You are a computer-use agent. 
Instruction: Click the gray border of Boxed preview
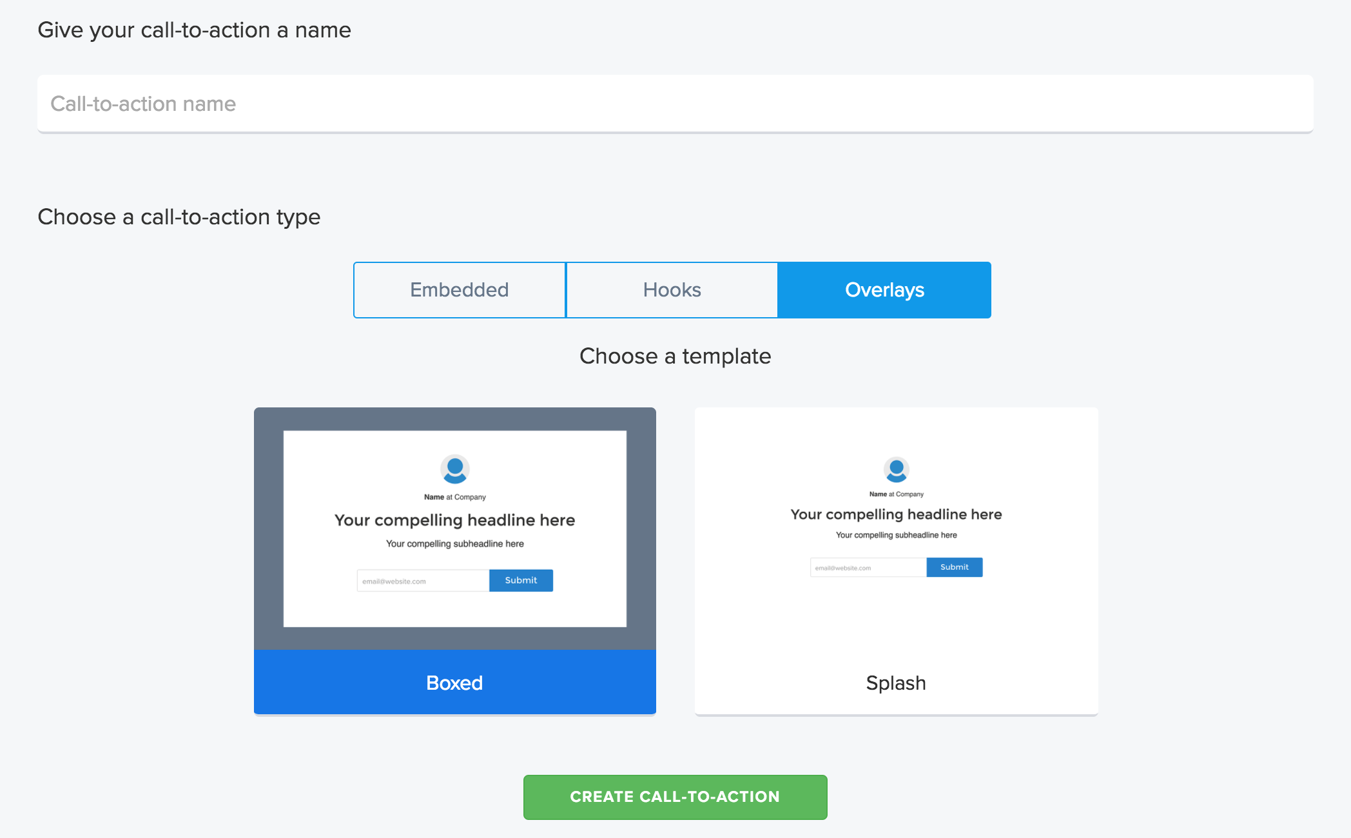click(x=268, y=529)
